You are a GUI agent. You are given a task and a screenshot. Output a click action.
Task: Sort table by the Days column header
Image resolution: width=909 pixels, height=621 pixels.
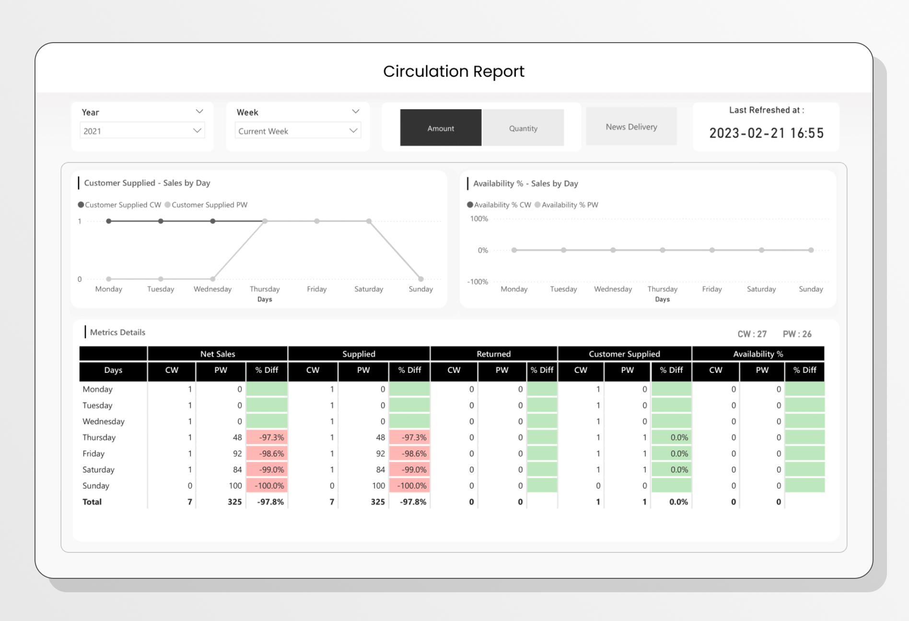tap(113, 370)
